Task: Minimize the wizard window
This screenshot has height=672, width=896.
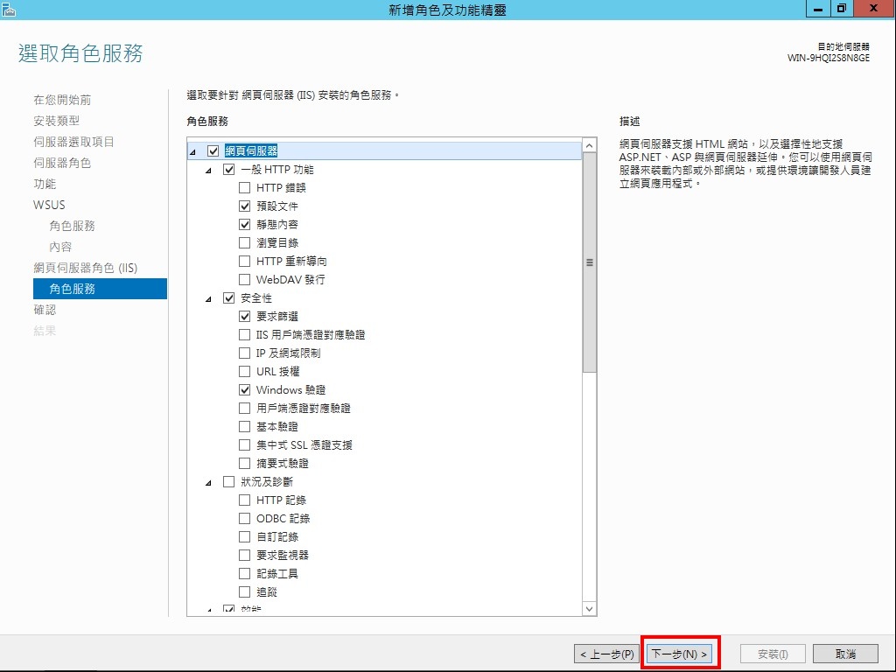Action: pos(819,9)
